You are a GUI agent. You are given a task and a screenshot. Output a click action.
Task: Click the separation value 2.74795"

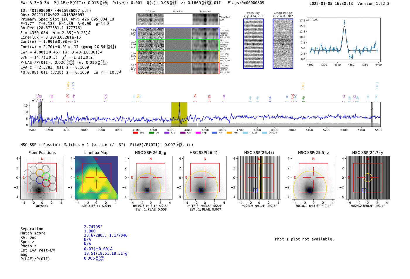click(93, 227)
